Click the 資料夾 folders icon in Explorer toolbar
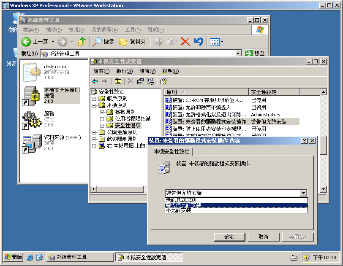This screenshot has height=266, width=343. [x=124, y=42]
